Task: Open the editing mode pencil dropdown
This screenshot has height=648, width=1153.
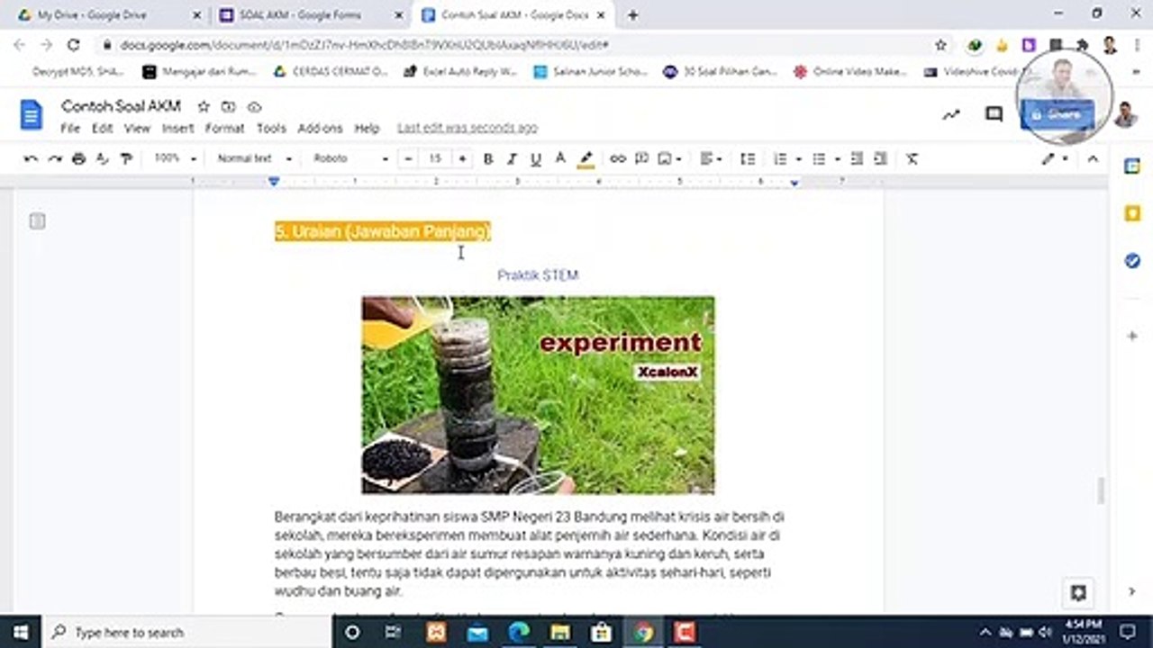Action: pos(1055,158)
